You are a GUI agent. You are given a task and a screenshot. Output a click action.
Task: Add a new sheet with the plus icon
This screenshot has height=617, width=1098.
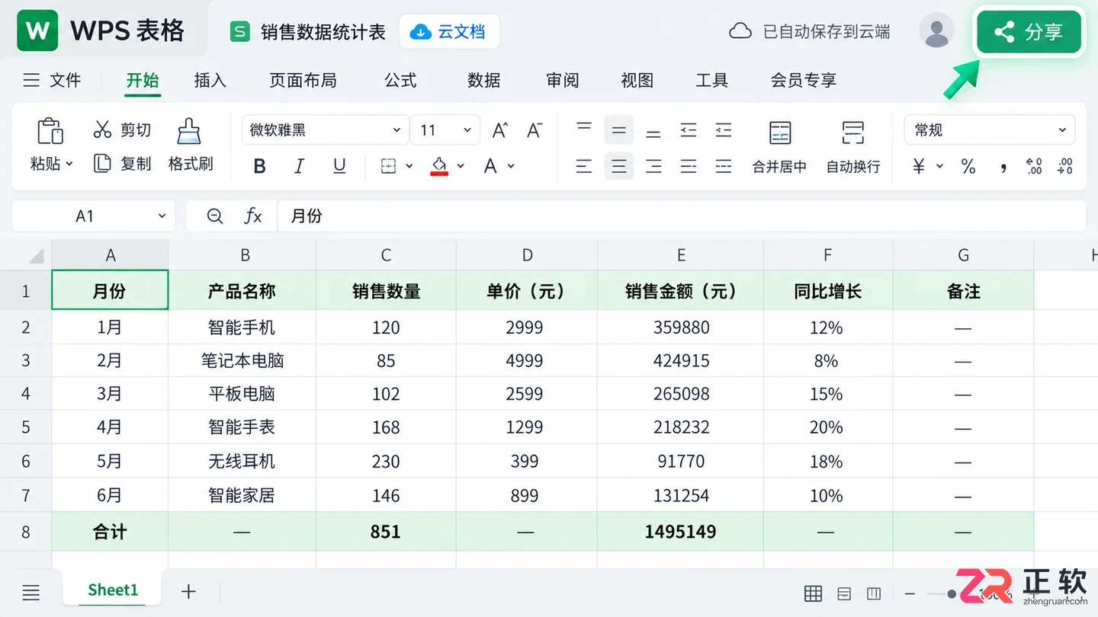pos(188,592)
